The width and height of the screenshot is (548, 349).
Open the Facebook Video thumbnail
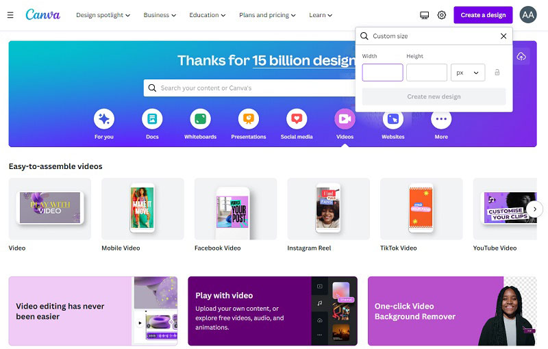click(x=236, y=209)
